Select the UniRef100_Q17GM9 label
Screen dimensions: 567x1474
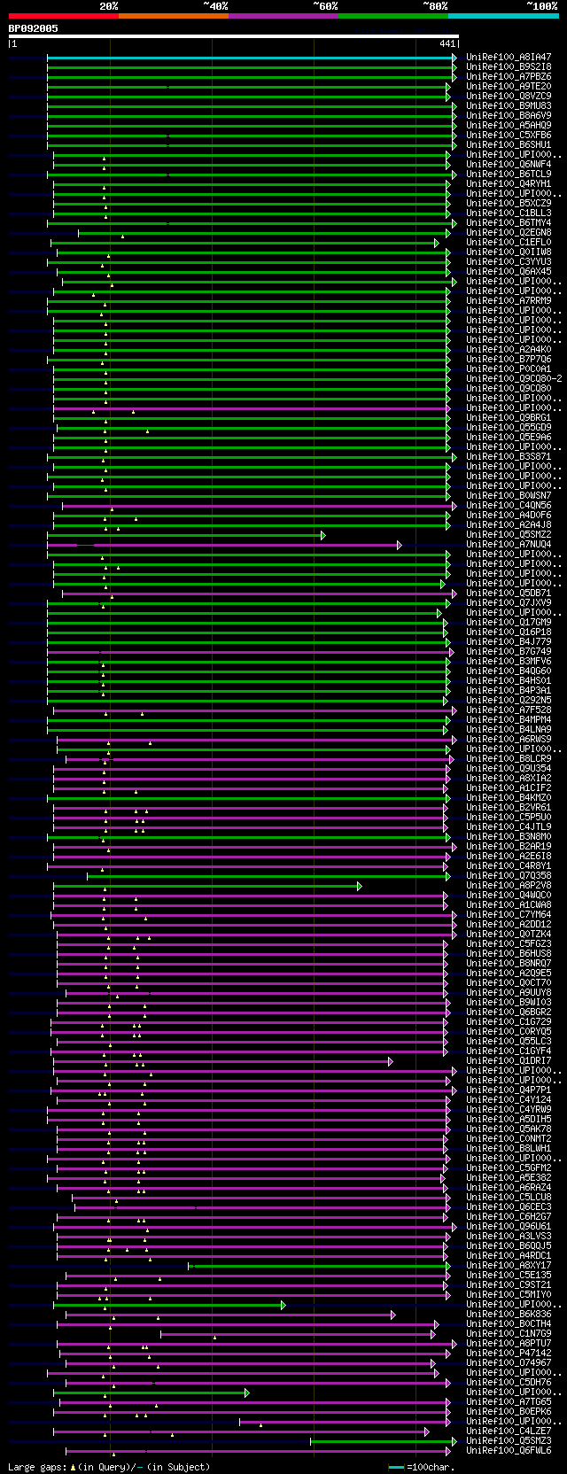point(509,623)
